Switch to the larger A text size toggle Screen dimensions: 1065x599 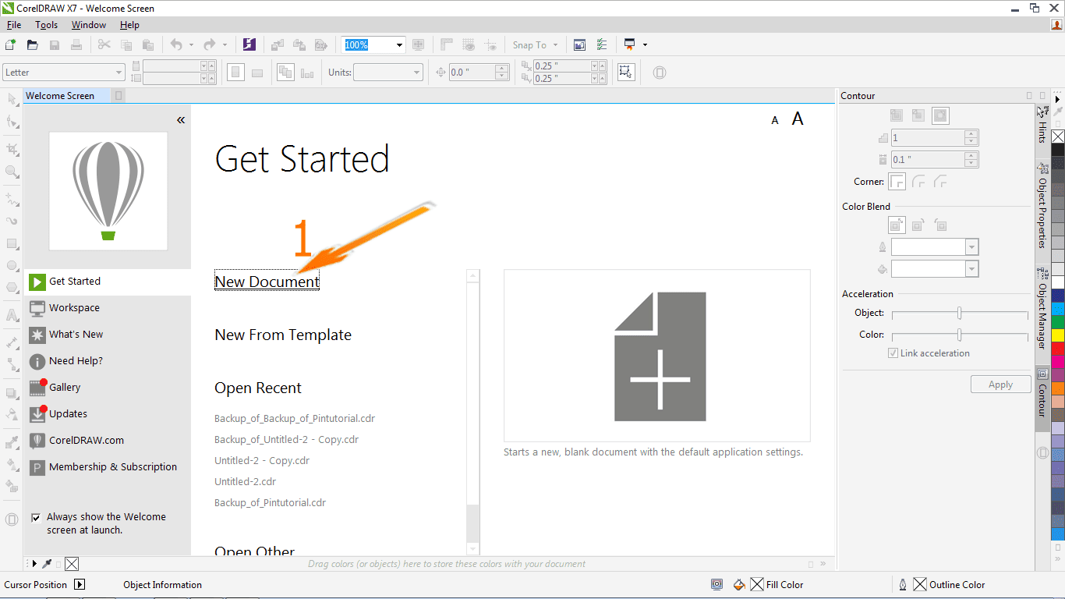click(x=798, y=119)
